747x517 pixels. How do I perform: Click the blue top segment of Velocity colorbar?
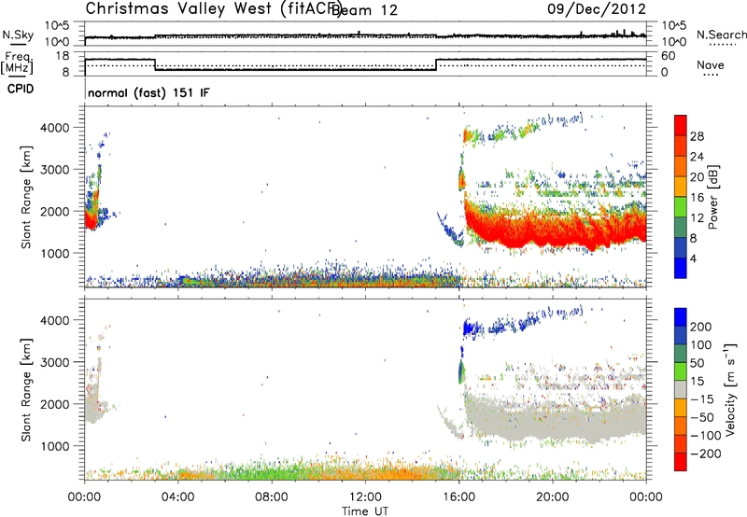[681, 317]
